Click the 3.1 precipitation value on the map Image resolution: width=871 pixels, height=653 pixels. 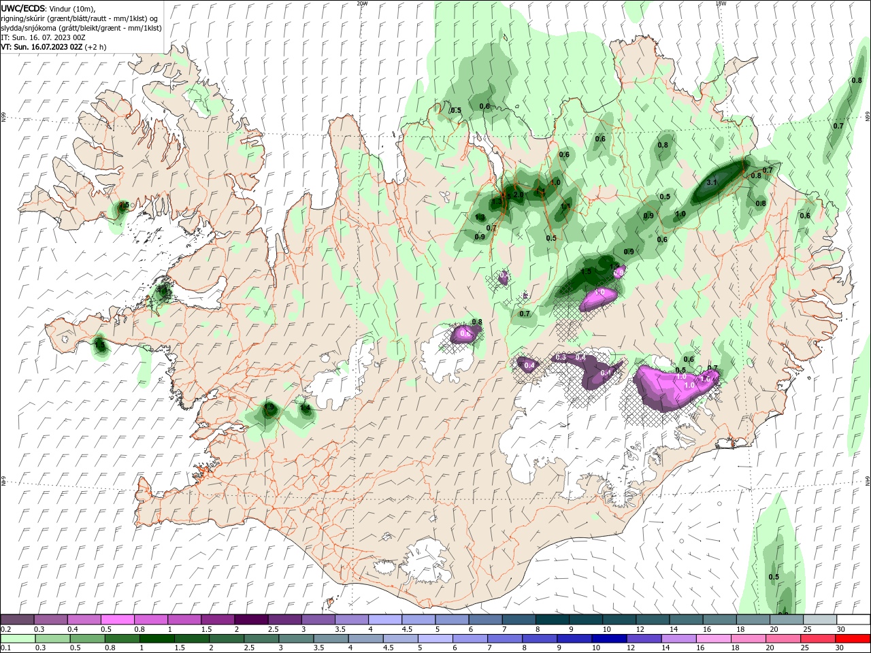(x=712, y=182)
